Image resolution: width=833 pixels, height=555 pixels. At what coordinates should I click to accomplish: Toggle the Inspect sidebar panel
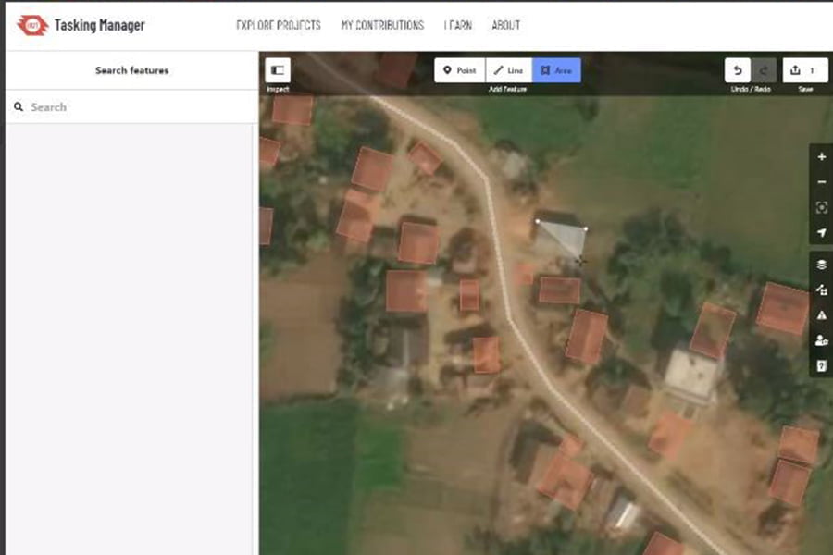pos(278,70)
